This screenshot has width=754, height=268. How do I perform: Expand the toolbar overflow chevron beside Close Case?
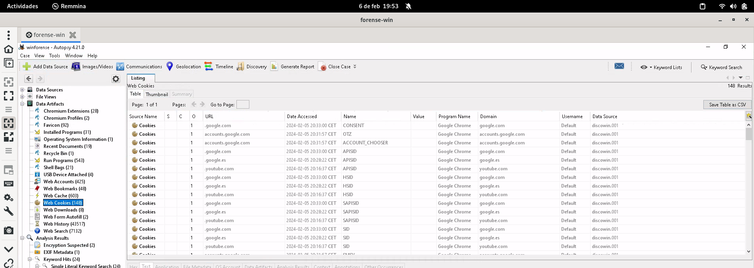pyautogui.click(x=355, y=67)
